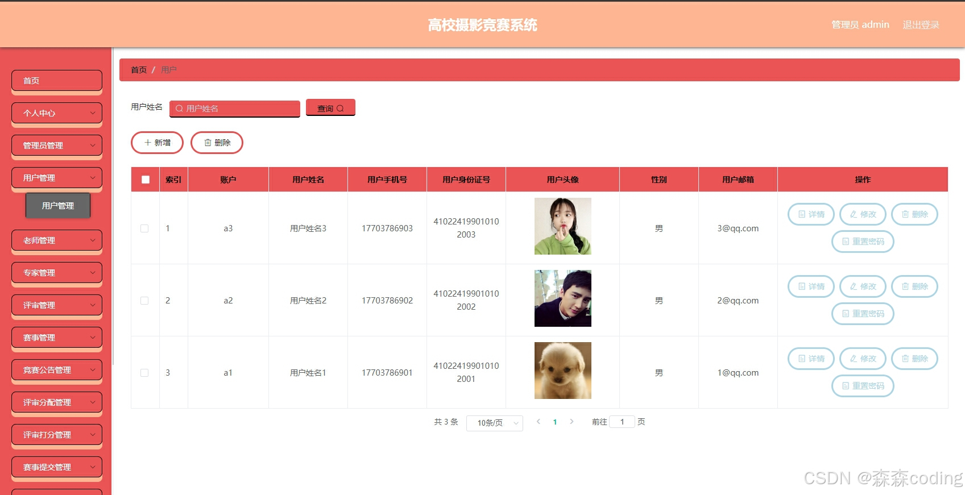Open 详情 for account a3

811,214
